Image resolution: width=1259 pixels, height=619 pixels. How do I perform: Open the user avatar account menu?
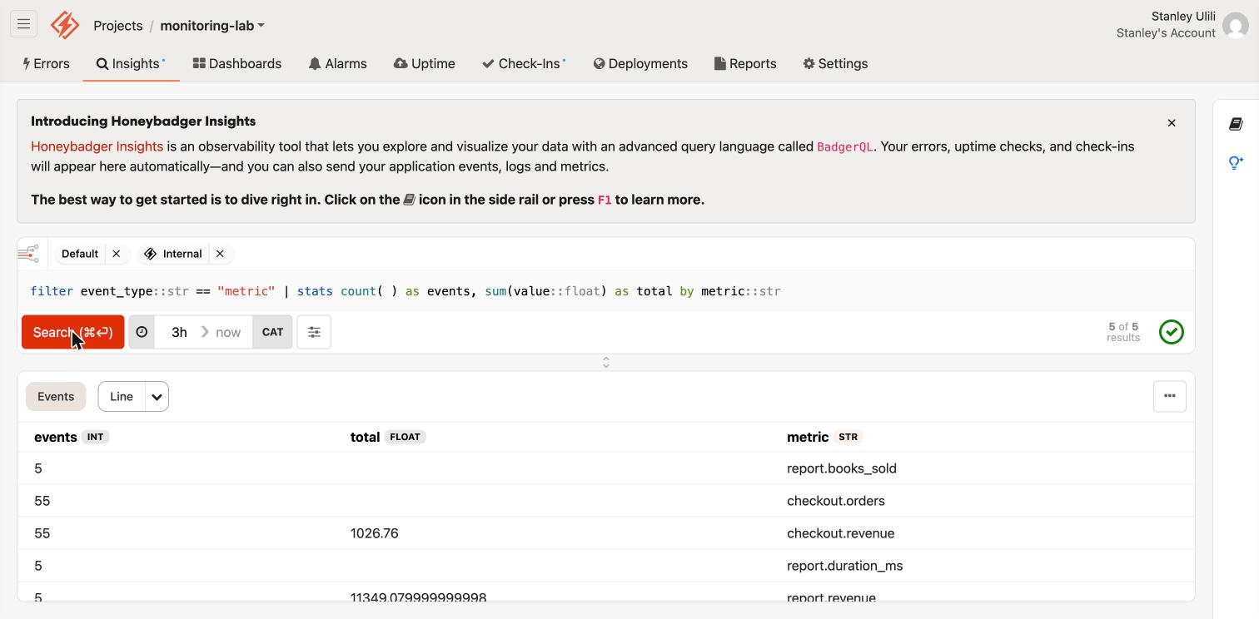pos(1236,25)
